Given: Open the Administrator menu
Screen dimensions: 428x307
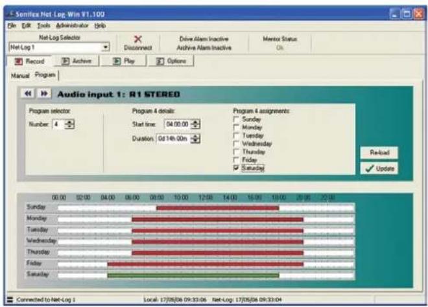Looking at the screenshot, I should click(x=72, y=26).
